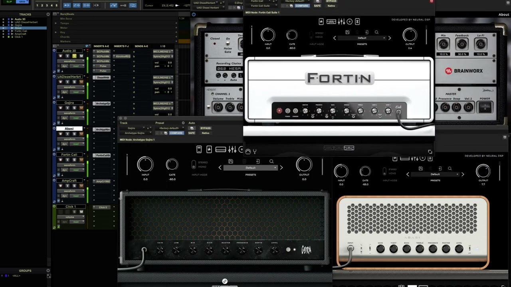
Task: Click GATE knob in Abasi plugin
Action: (365, 171)
